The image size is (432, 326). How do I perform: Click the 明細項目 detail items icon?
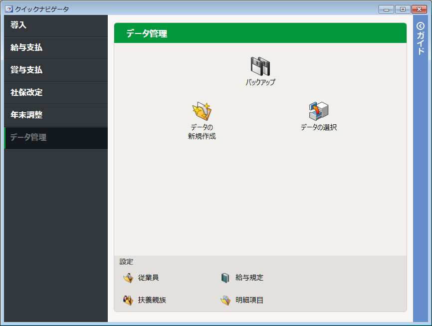pos(225,301)
